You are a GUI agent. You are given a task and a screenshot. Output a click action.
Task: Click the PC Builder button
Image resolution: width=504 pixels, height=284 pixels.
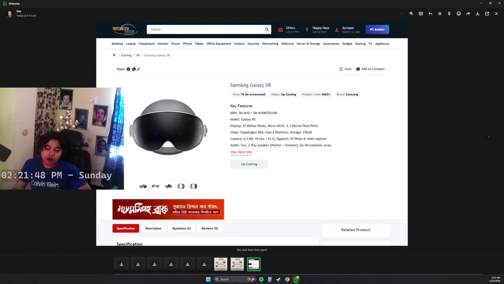(377, 30)
